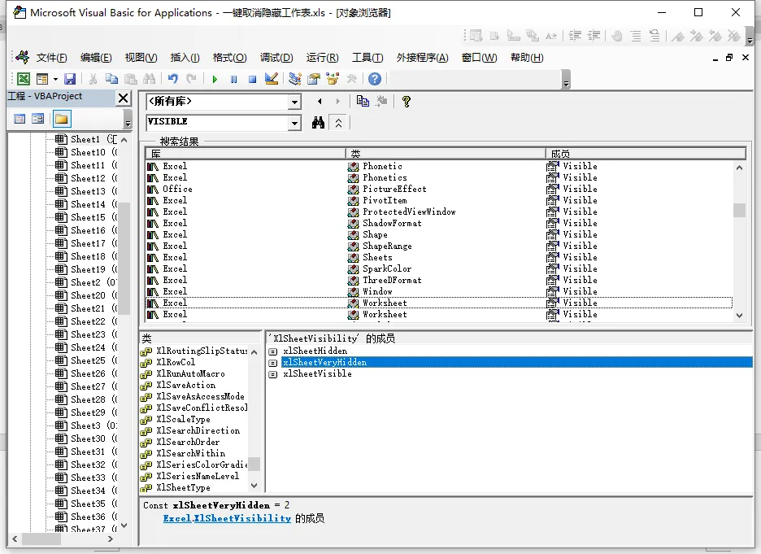Follow the Excel link in the details pane

(x=176, y=518)
